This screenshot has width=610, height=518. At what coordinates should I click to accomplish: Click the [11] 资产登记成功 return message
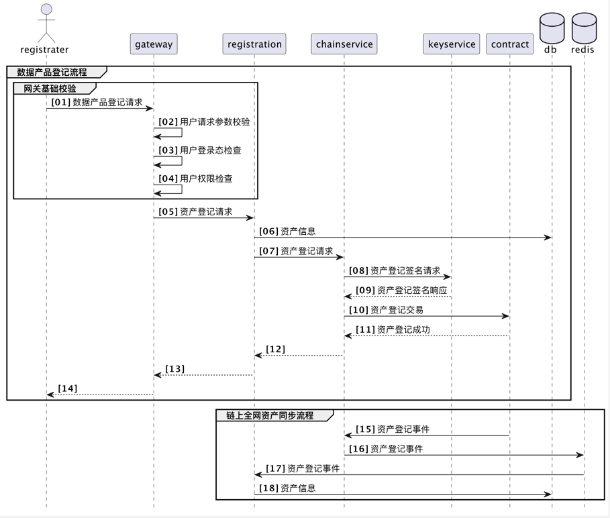[393, 329]
